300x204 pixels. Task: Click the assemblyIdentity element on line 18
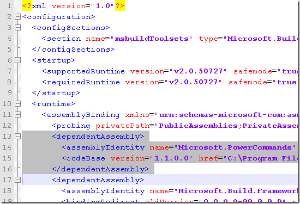[105, 191]
